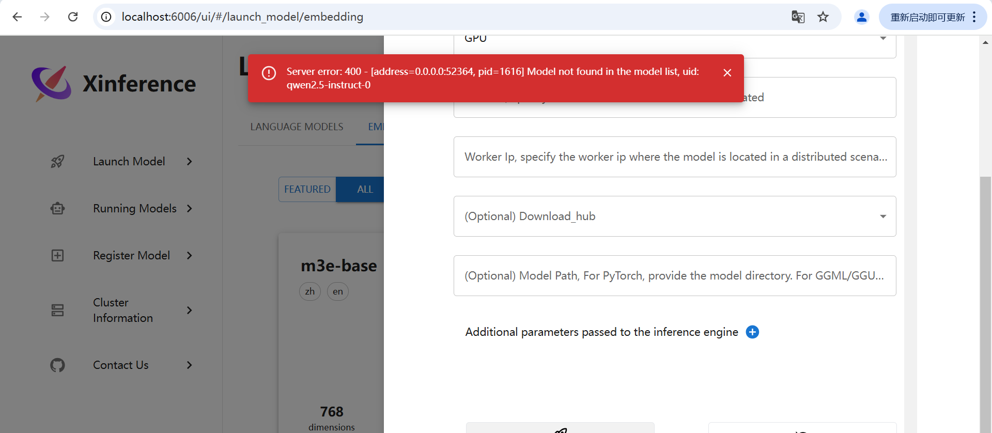Switch to the Language Models tab
Screen dimensions: 992x433
point(297,127)
